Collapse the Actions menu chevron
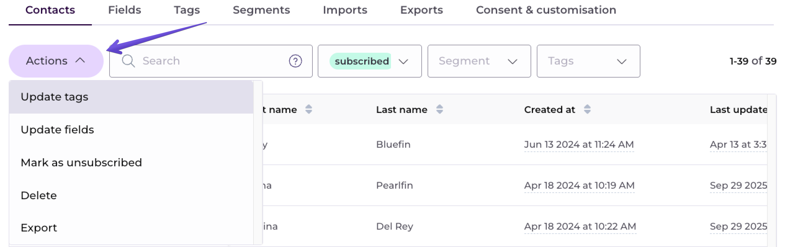Screen dimensions: 785x247 [80, 61]
